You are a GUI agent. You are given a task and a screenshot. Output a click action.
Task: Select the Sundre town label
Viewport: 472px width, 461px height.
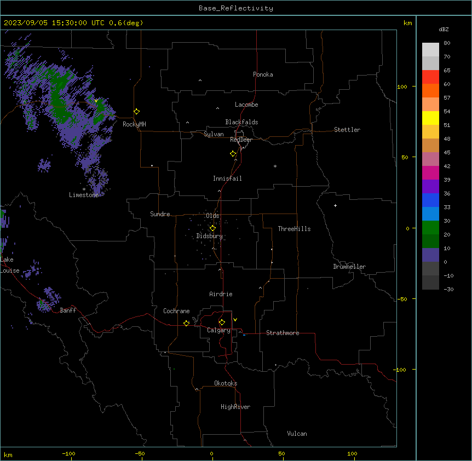pyautogui.click(x=160, y=214)
